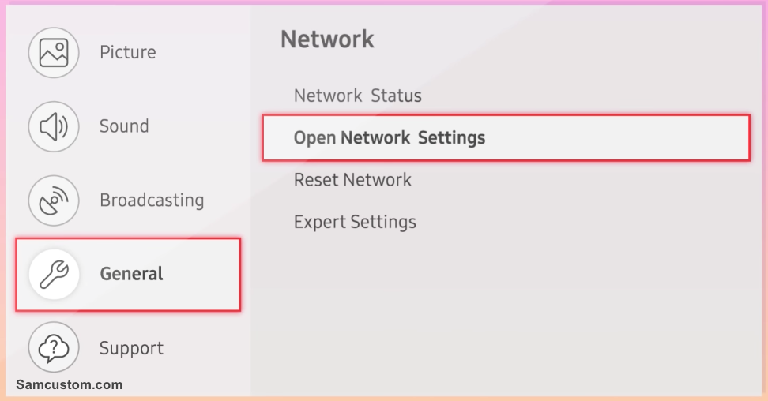Image resolution: width=768 pixels, height=401 pixels.
Task: Switch to the Sound menu label
Action: point(124,126)
